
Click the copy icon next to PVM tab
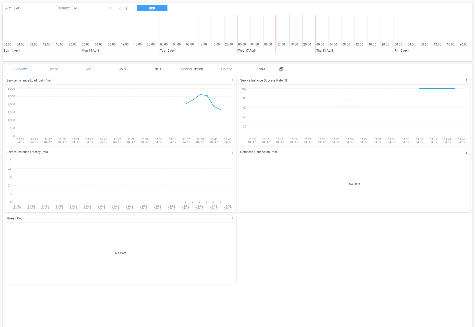281,69
